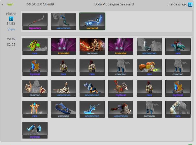Click the rare teal lizard mount item
Image resolution: width=196 pixels, height=145 pixels.
(178, 47)
